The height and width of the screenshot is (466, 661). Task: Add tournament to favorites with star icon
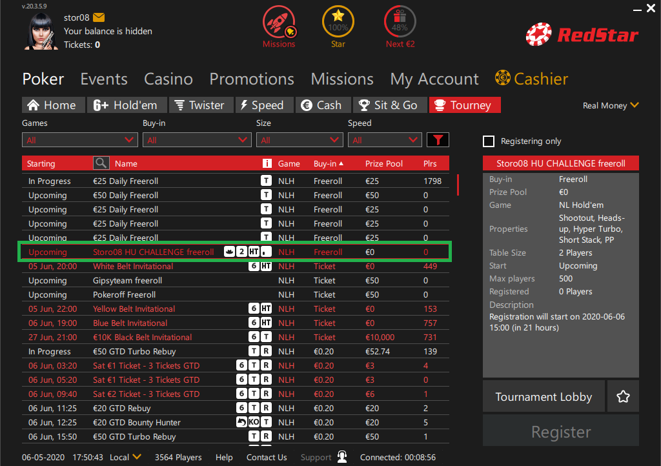pyautogui.click(x=623, y=397)
